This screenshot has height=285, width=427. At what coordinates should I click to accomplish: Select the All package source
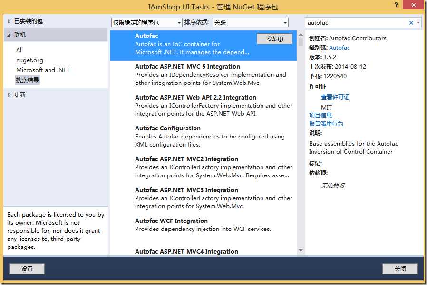19,50
